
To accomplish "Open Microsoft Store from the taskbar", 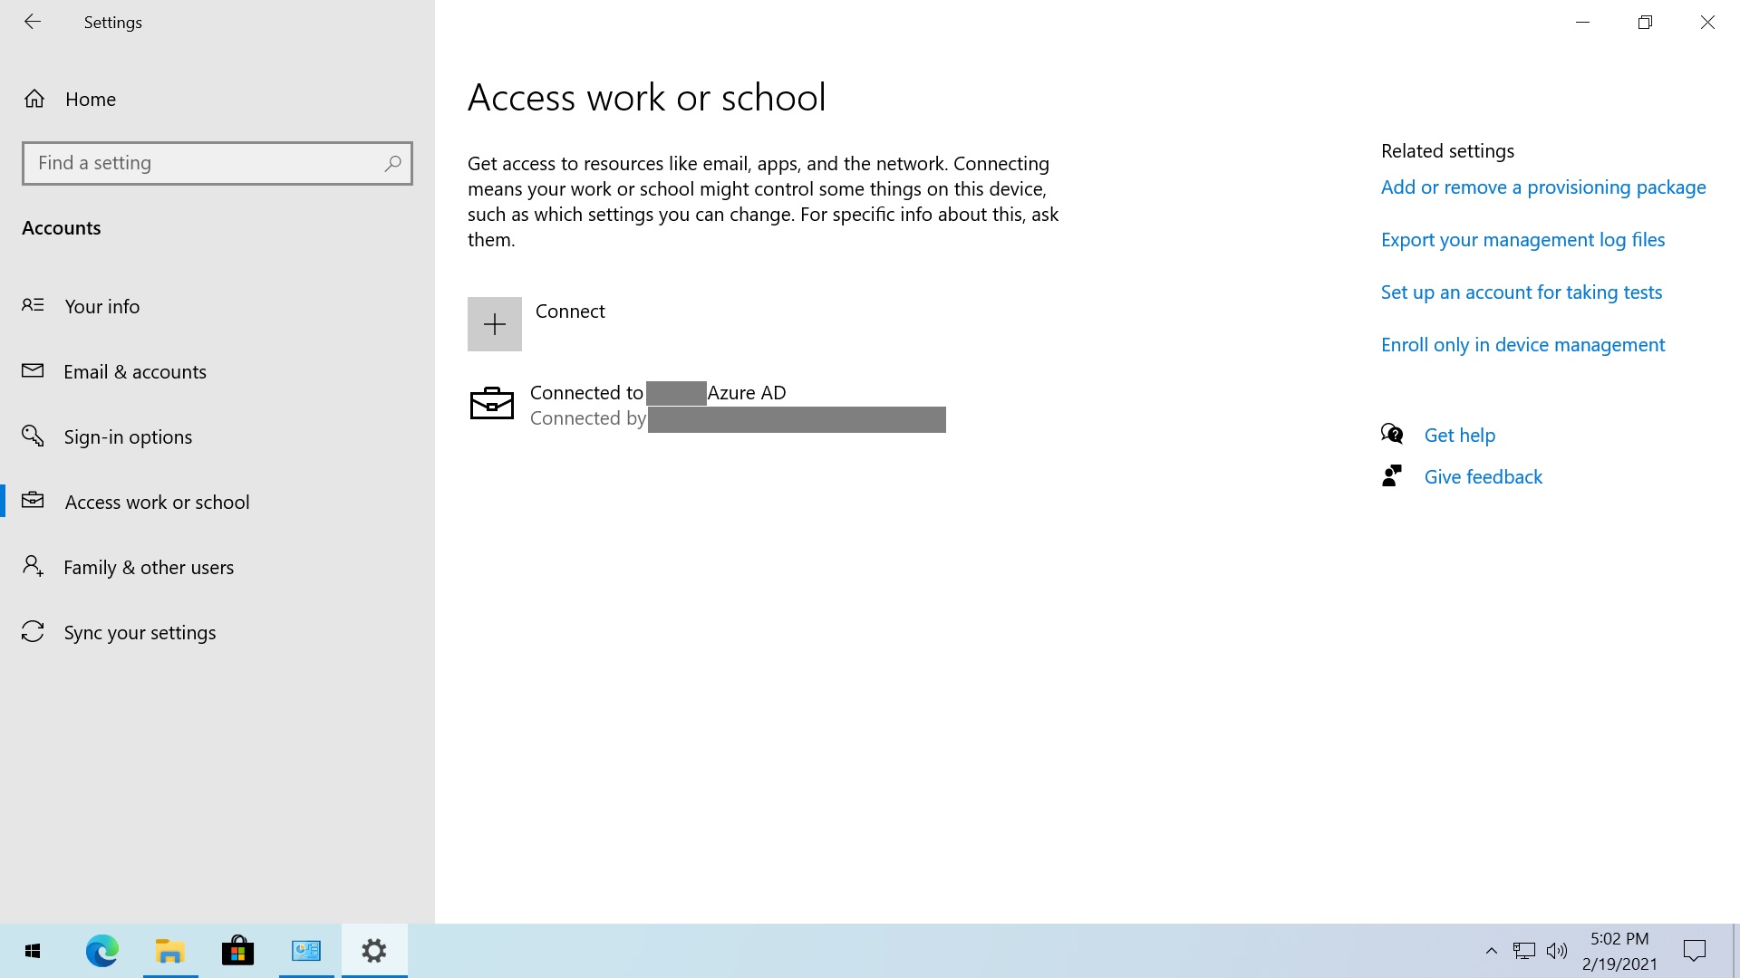I will click(237, 950).
